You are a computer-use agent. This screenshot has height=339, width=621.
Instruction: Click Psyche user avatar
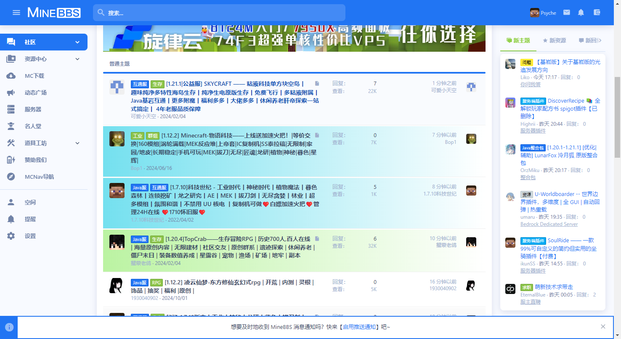point(535,13)
